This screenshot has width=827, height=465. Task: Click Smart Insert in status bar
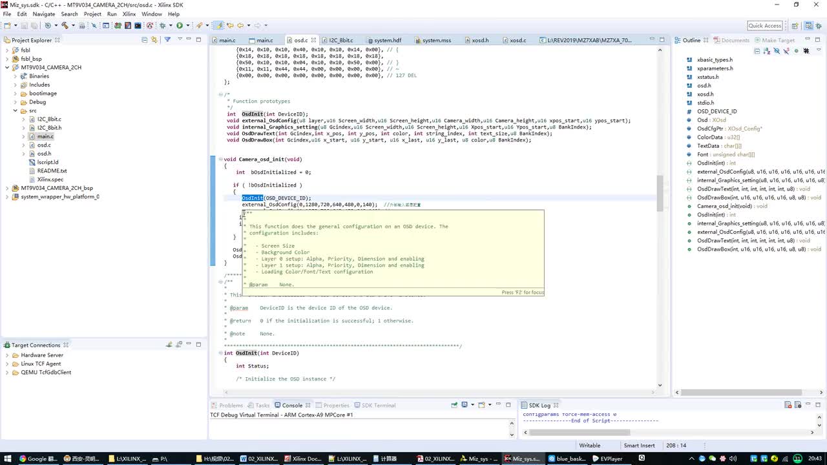click(x=639, y=446)
